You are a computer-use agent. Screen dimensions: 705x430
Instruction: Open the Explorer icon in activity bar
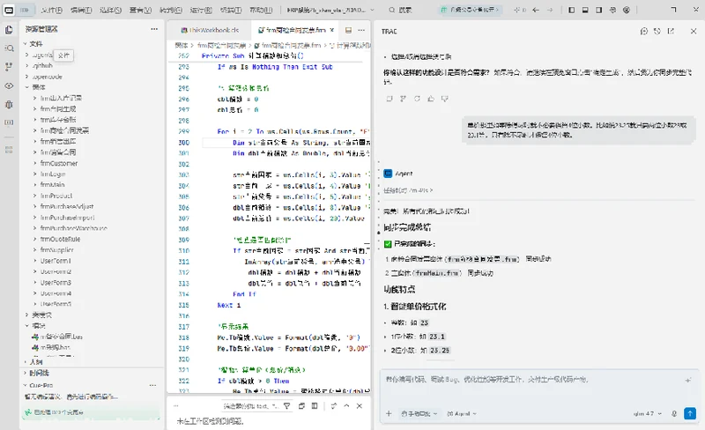coord(9,30)
